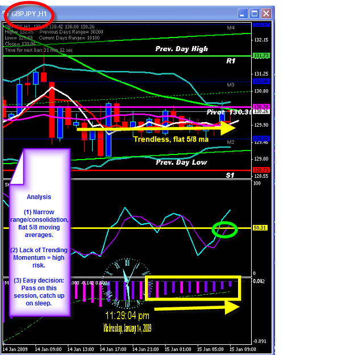This screenshot has height=355, width=346.
Task: Select the S1 support label
Action: [230, 175]
